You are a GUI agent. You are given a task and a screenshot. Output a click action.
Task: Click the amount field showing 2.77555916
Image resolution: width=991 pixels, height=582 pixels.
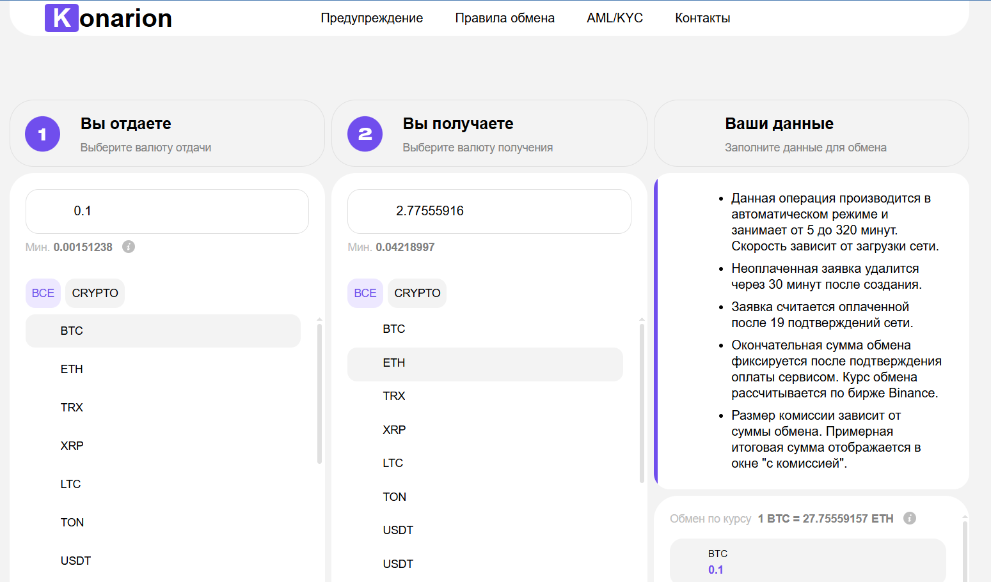tap(489, 211)
